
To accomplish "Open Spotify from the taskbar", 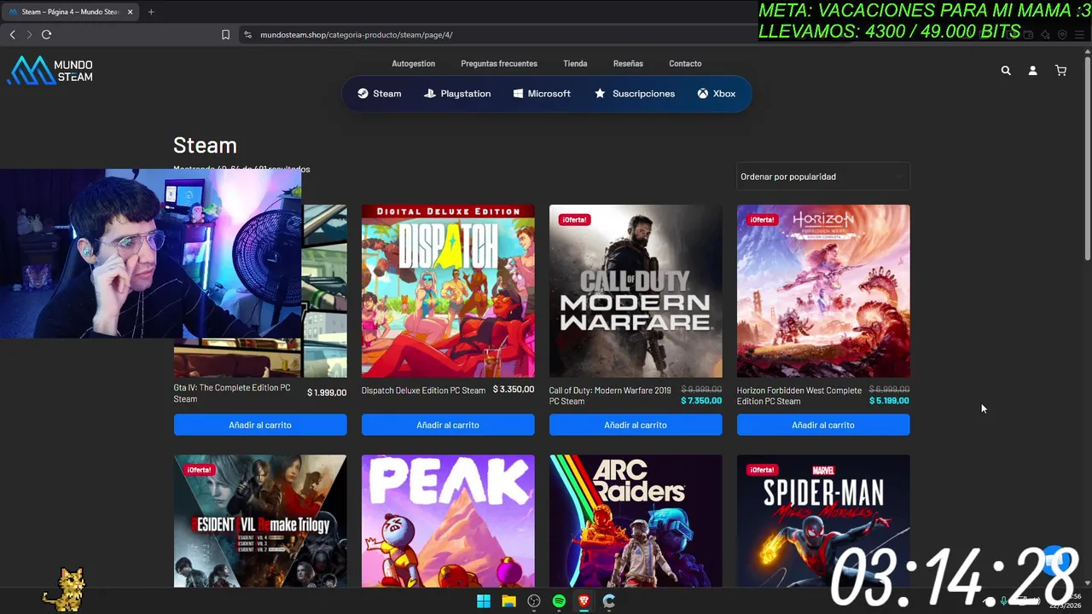I will (x=559, y=601).
